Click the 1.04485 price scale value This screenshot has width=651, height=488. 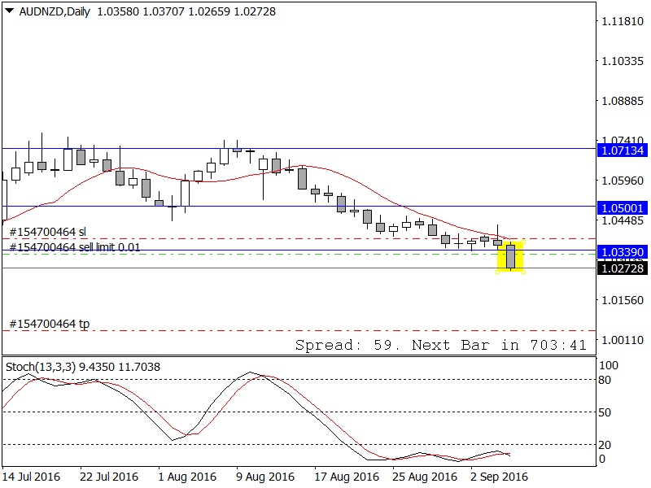click(x=623, y=220)
